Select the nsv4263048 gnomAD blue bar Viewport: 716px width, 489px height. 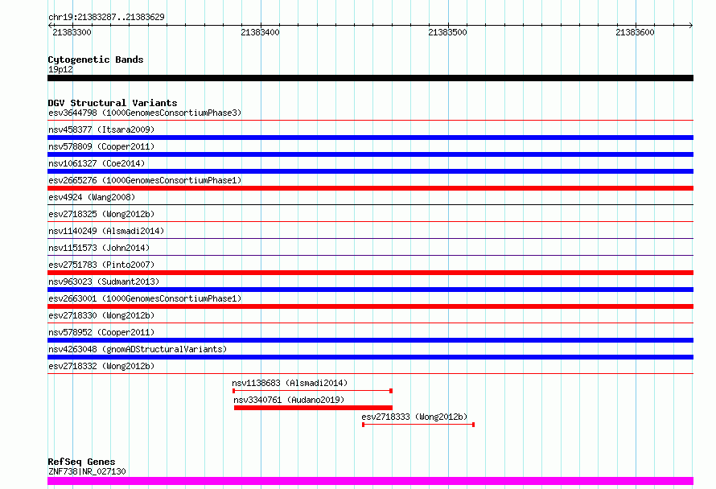click(x=370, y=357)
